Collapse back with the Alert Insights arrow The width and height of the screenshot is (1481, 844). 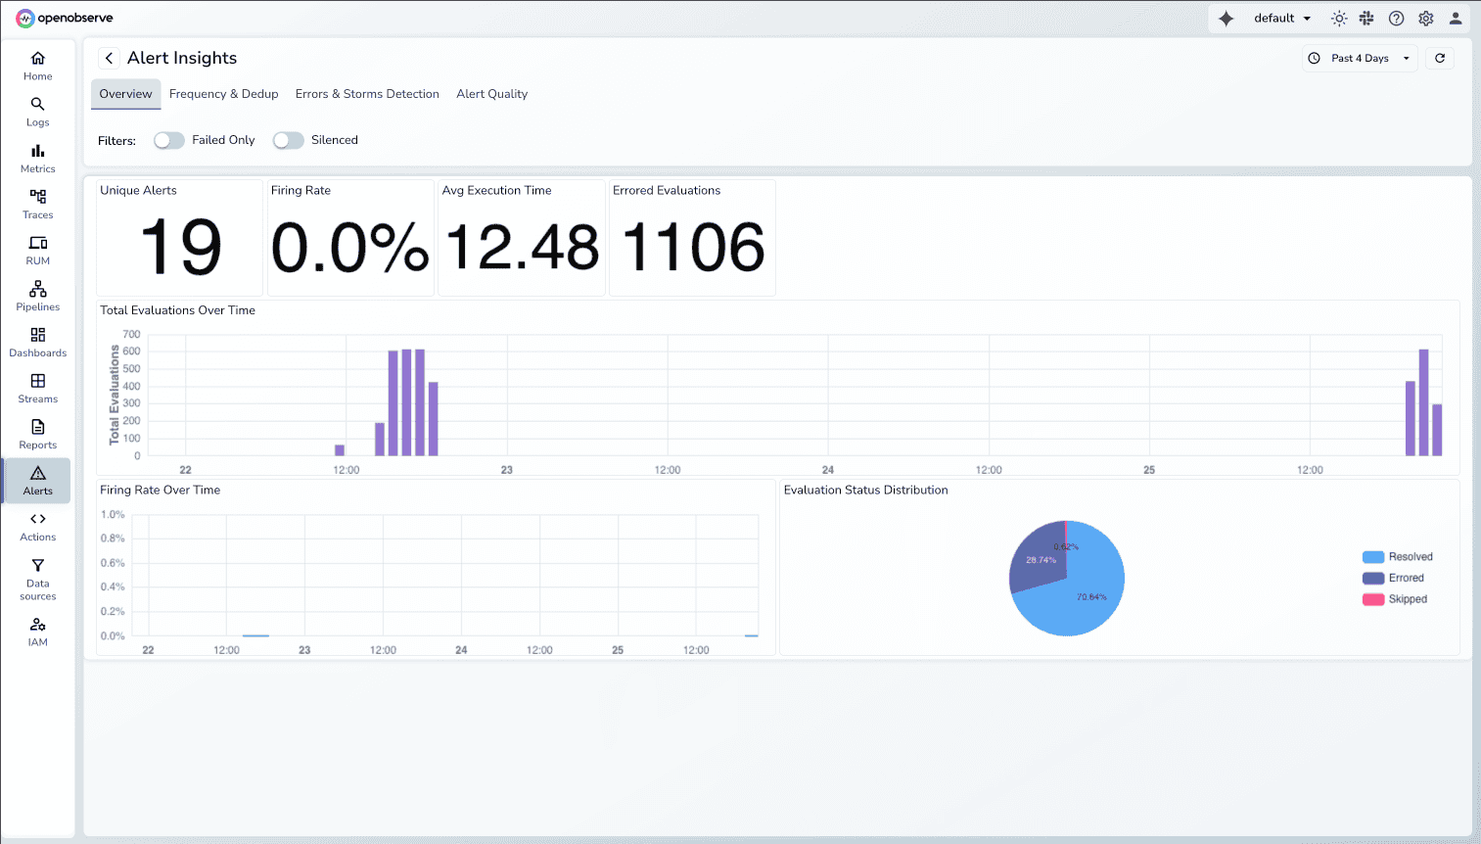[109, 58]
